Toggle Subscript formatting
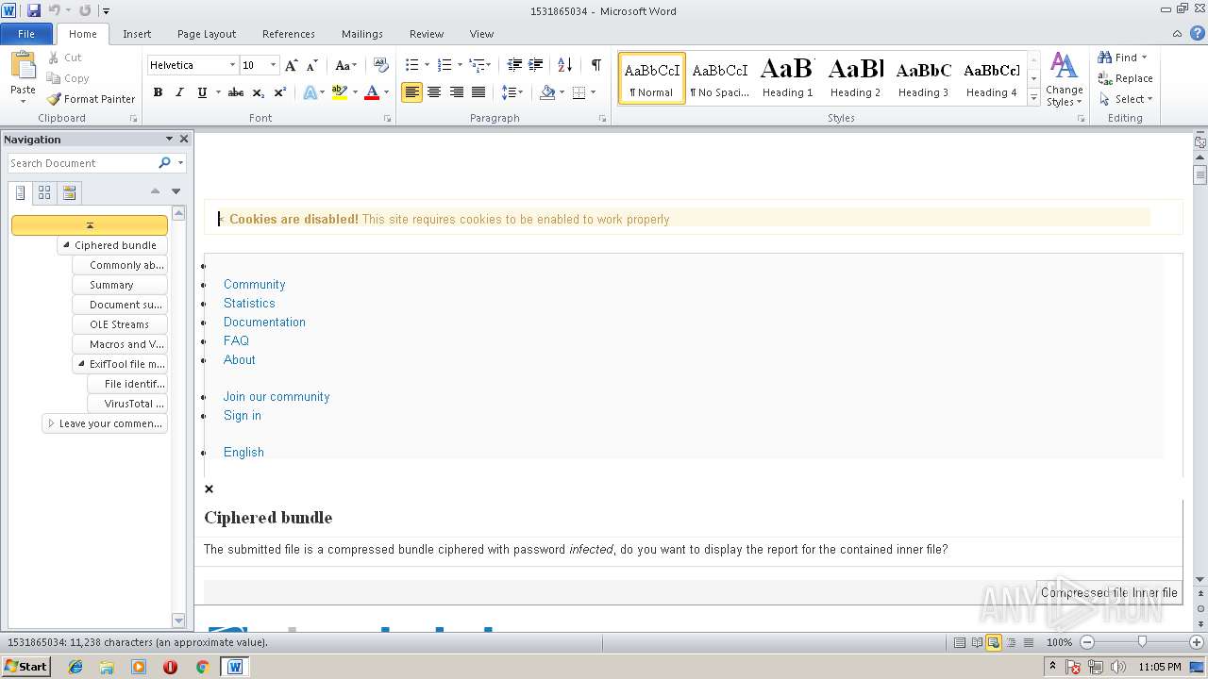This screenshot has height=679, width=1208. [258, 92]
